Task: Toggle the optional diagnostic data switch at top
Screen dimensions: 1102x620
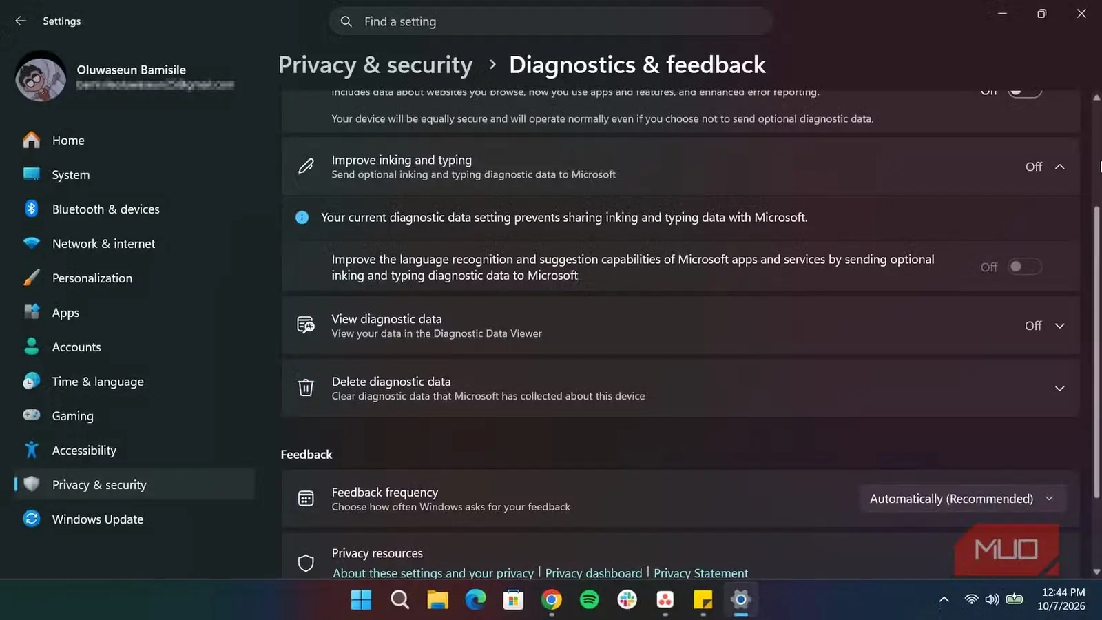Action: pyautogui.click(x=1024, y=92)
